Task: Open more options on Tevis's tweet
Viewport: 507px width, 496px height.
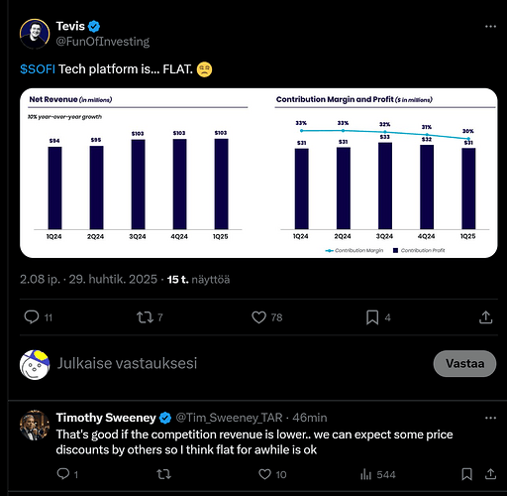Action: pyautogui.click(x=490, y=27)
